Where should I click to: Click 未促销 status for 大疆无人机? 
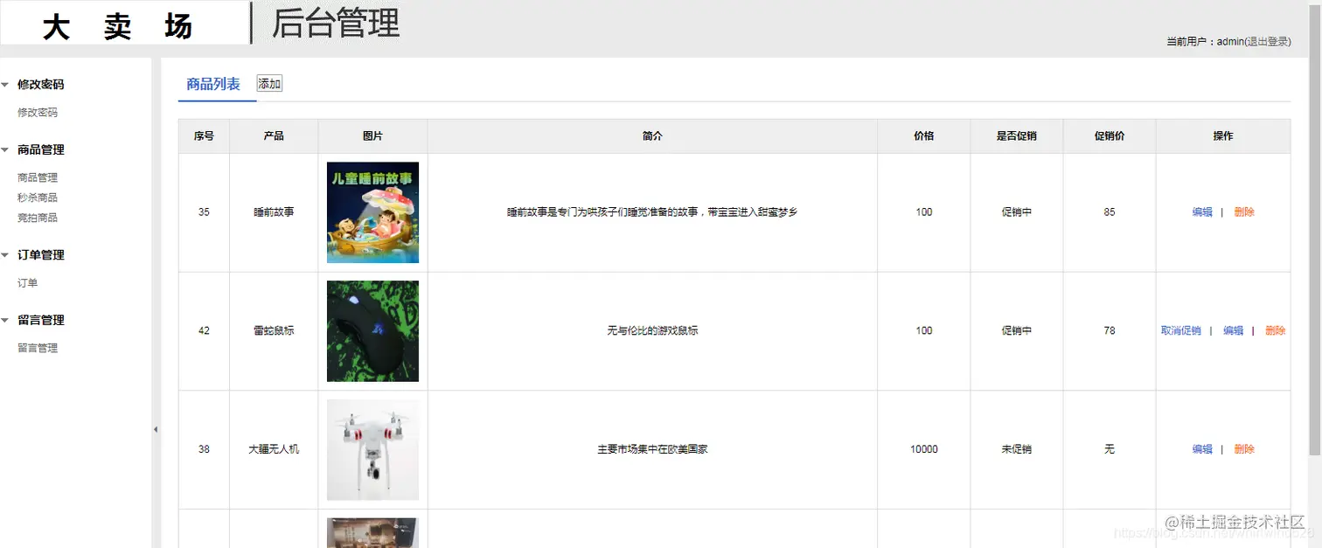1016,449
